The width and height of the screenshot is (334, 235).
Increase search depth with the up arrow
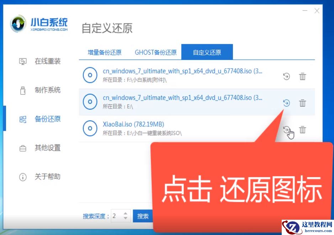coord(125,213)
